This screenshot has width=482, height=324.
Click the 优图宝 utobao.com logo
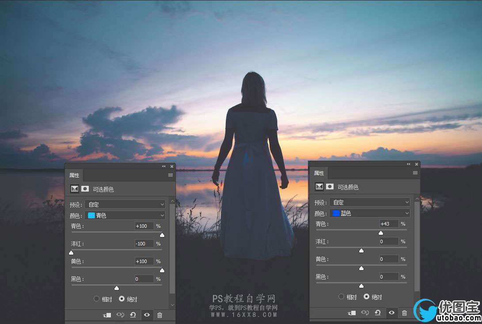coord(447,310)
